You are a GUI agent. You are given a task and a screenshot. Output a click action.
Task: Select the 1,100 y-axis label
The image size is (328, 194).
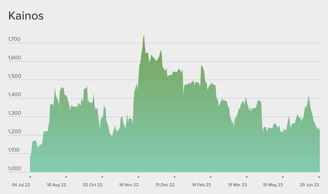(14, 150)
